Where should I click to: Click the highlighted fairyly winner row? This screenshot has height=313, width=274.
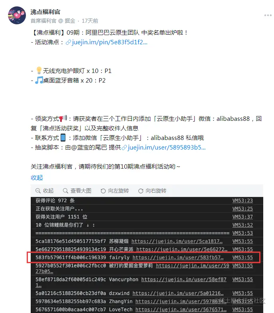click(144, 258)
